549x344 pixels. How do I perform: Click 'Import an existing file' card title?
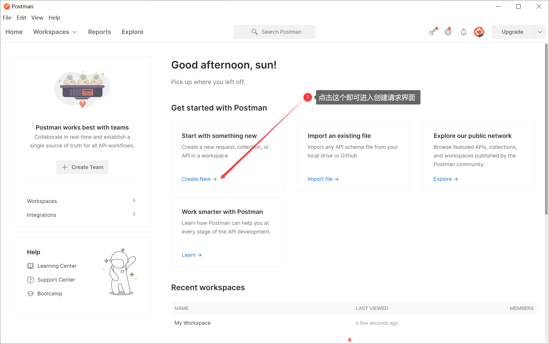click(x=339, y=136)
